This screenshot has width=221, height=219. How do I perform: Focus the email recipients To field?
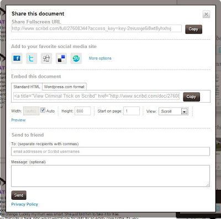click(110, 151)
